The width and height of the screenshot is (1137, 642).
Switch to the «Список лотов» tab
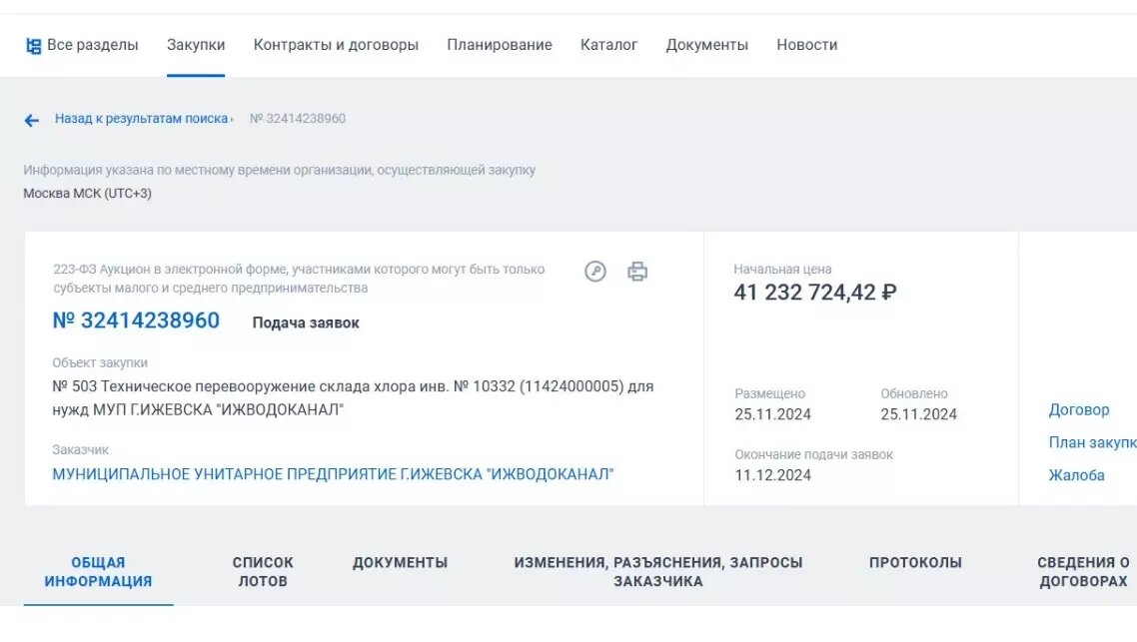coord(262,570)
